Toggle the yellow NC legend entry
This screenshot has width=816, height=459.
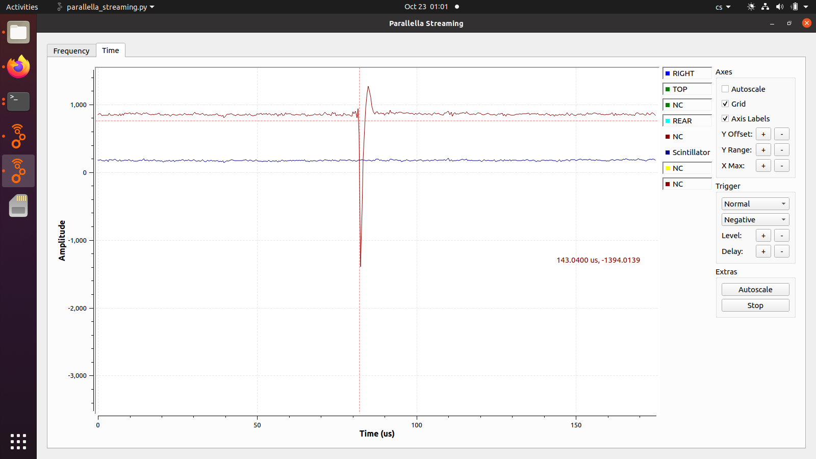coord(687,168)
